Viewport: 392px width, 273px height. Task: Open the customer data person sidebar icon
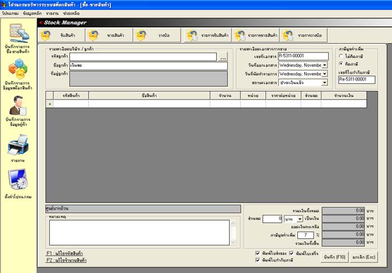click(18, 106)
